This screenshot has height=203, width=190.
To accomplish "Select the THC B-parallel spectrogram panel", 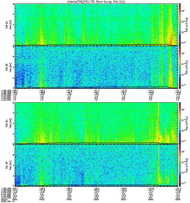I will tap(97, 165).
